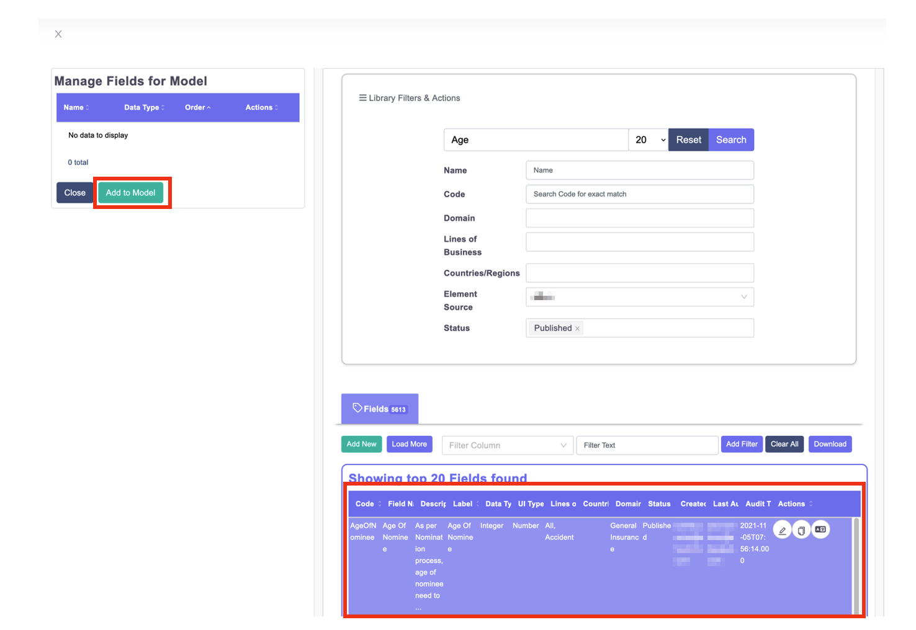Click the Clear All button
This screenshot has width=916, height=630.
coord(784,444)
